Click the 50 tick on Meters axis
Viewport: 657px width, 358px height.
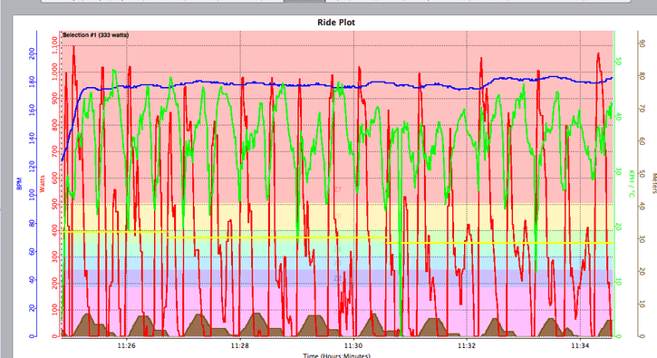642,173
